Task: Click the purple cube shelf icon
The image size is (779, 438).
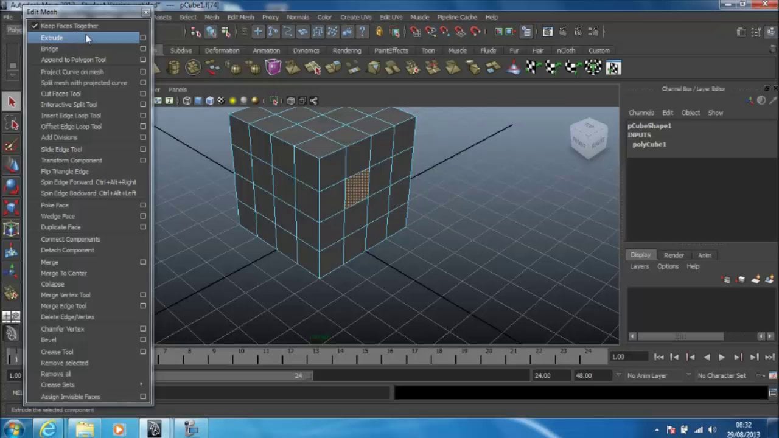Action: 273,68
